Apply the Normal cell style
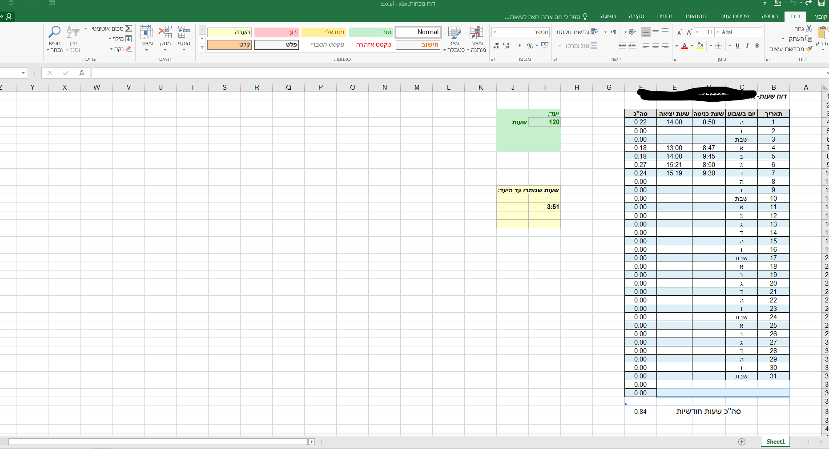The height and width of the screenshot is (449, 829). tap(418, 32)
